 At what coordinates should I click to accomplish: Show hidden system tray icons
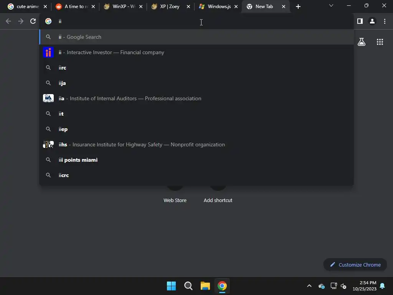[309, 286]
